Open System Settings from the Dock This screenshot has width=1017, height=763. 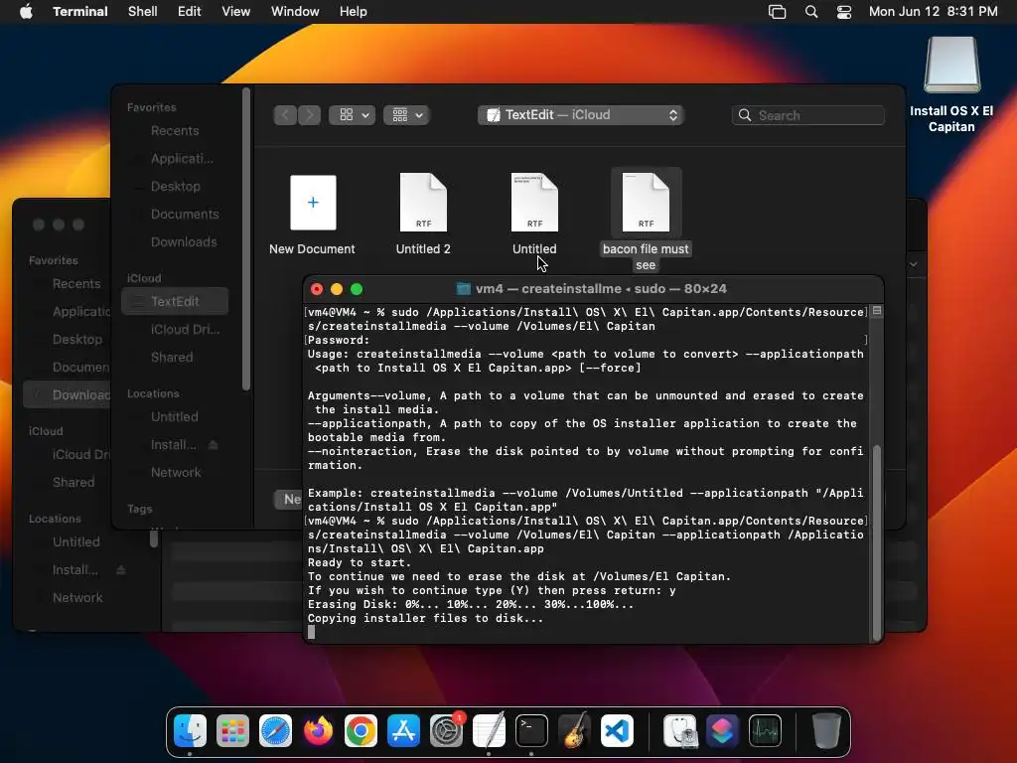(446, 731)
